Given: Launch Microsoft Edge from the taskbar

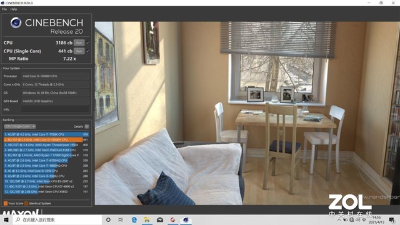Looking at the screenshot, I should 134,219.
